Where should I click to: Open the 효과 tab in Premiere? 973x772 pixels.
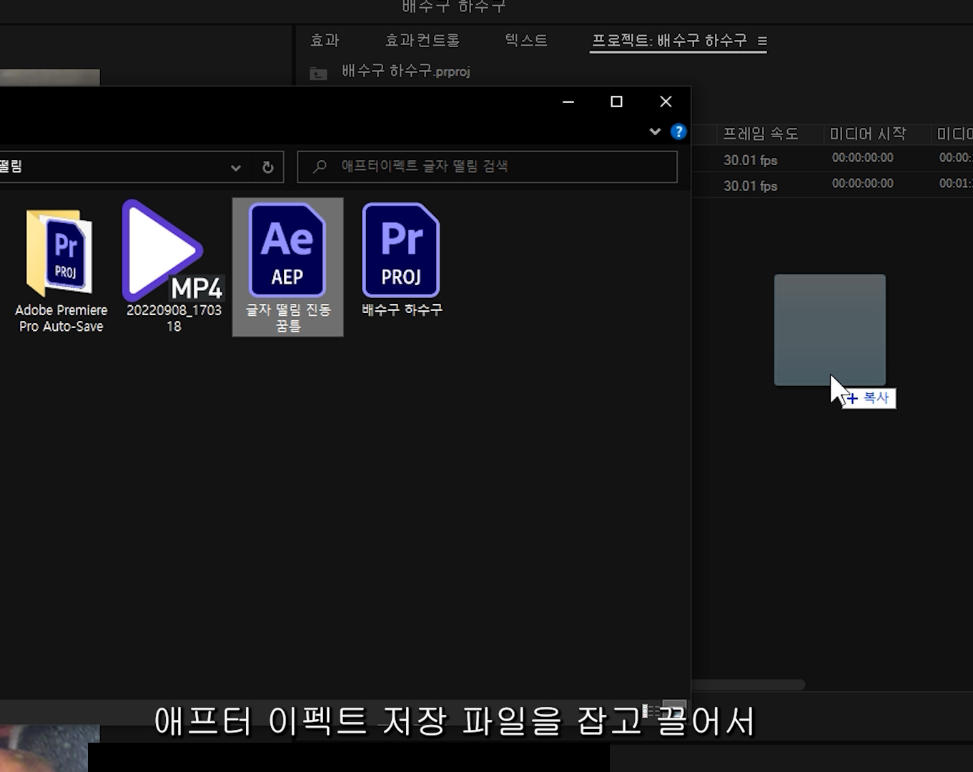click(x=325, y=41)
